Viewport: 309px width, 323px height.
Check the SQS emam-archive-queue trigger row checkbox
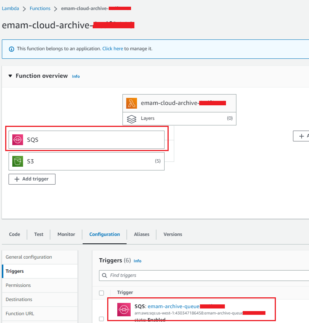click(101, 319)
